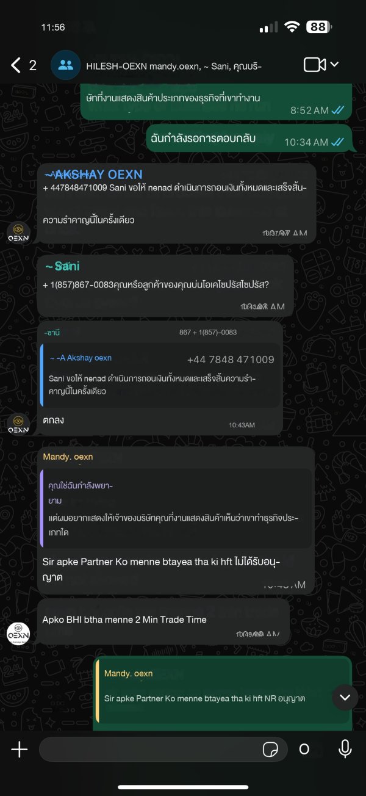Open the phone number +447848471009 link
Screen dimensions: 366x796
coord(74,187)
